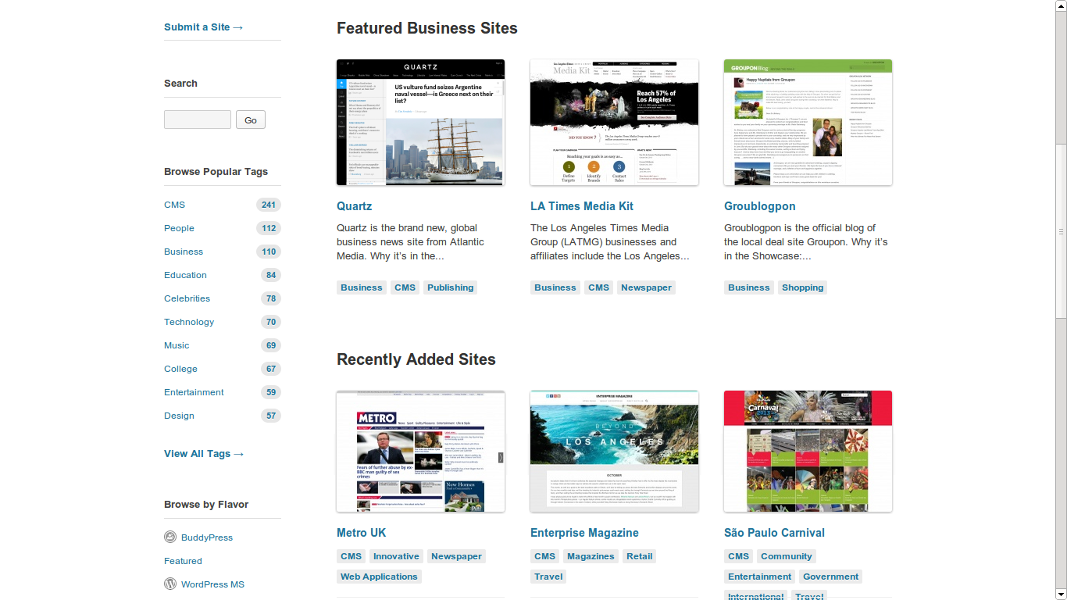Open the São Paulo Carnival thumbnail
The width and height of the screenshot is (1067, 600).
coord(808,452)
